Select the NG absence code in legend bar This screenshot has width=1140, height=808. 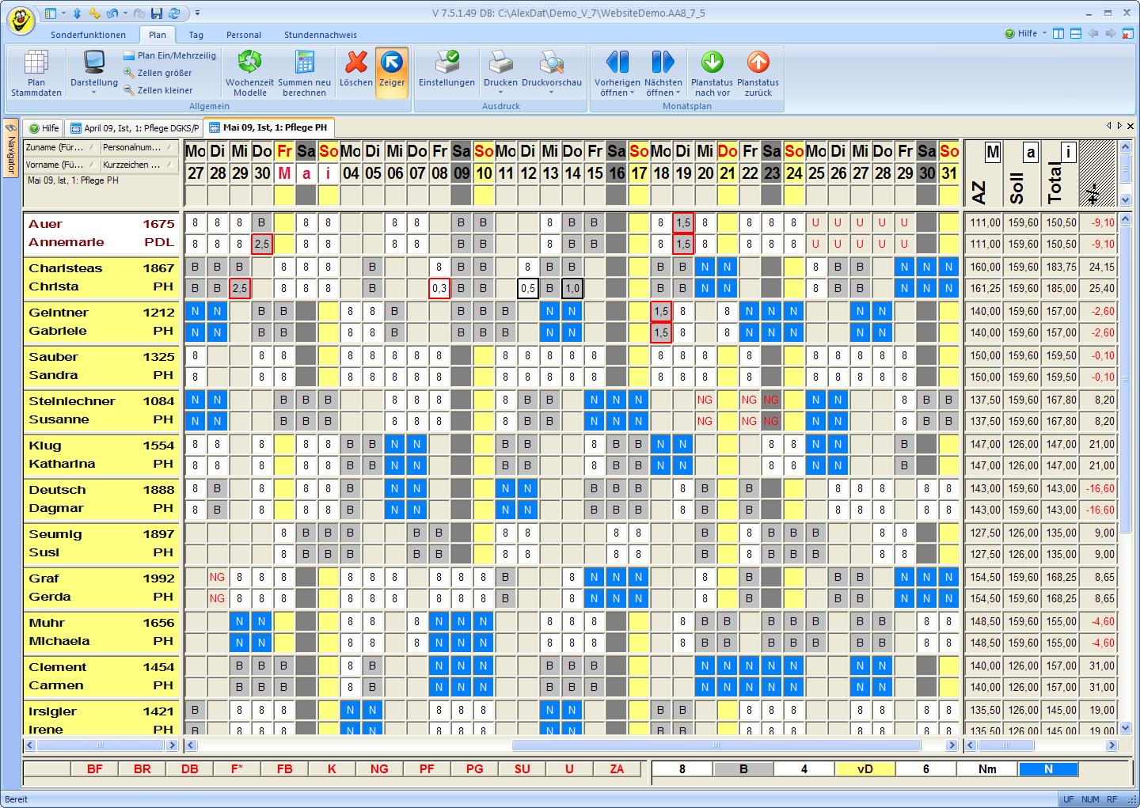coord(379,768)
